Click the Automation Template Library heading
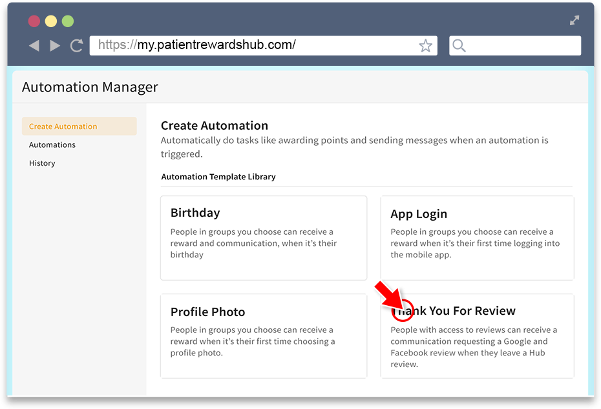This screenshot has height=409, width=601. pyautogui.click(x=218, y=177)
